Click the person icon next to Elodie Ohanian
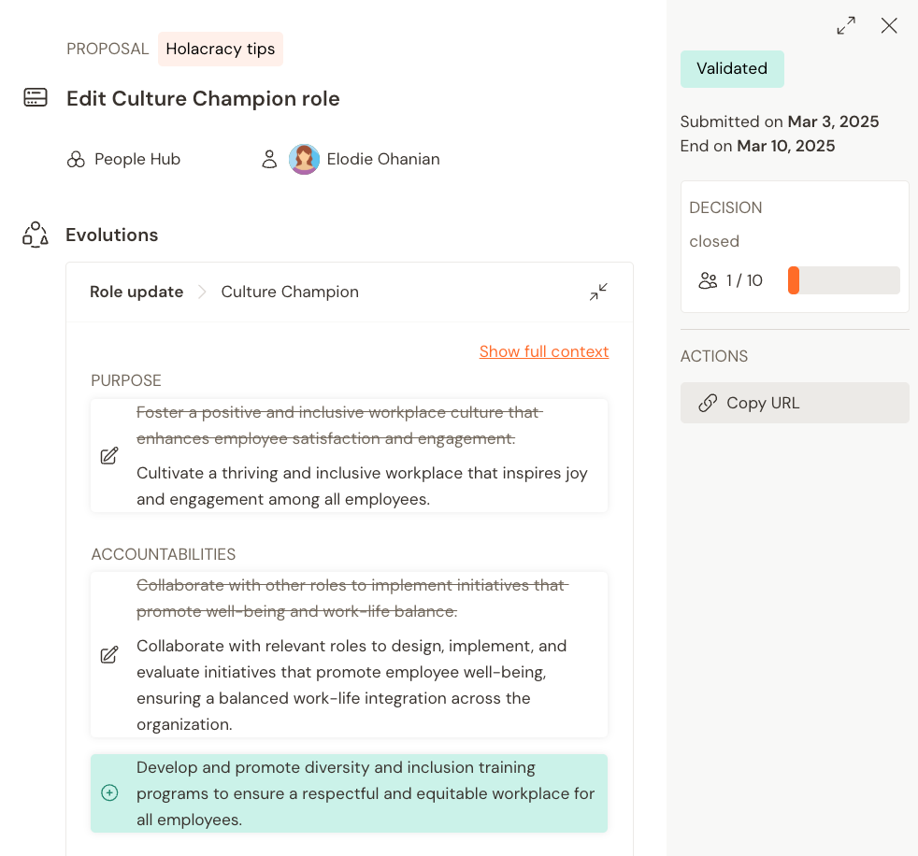Image resolution: width=918 pixels, height=856 pixels. [269, 159]
